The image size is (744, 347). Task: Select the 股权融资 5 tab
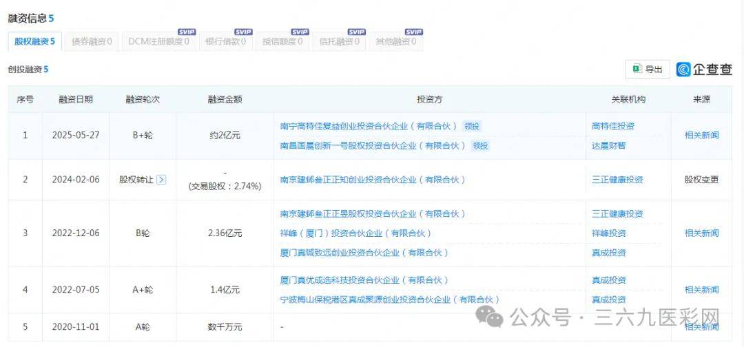click(34, 42)
